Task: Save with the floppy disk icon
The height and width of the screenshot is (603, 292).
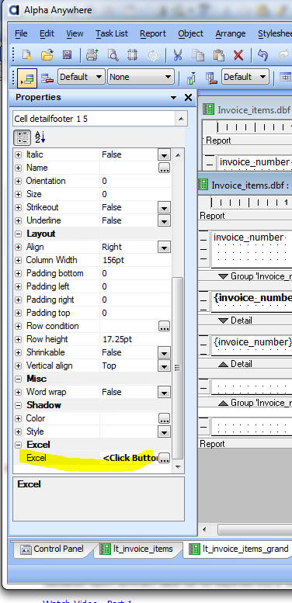Action: (68, 55)
